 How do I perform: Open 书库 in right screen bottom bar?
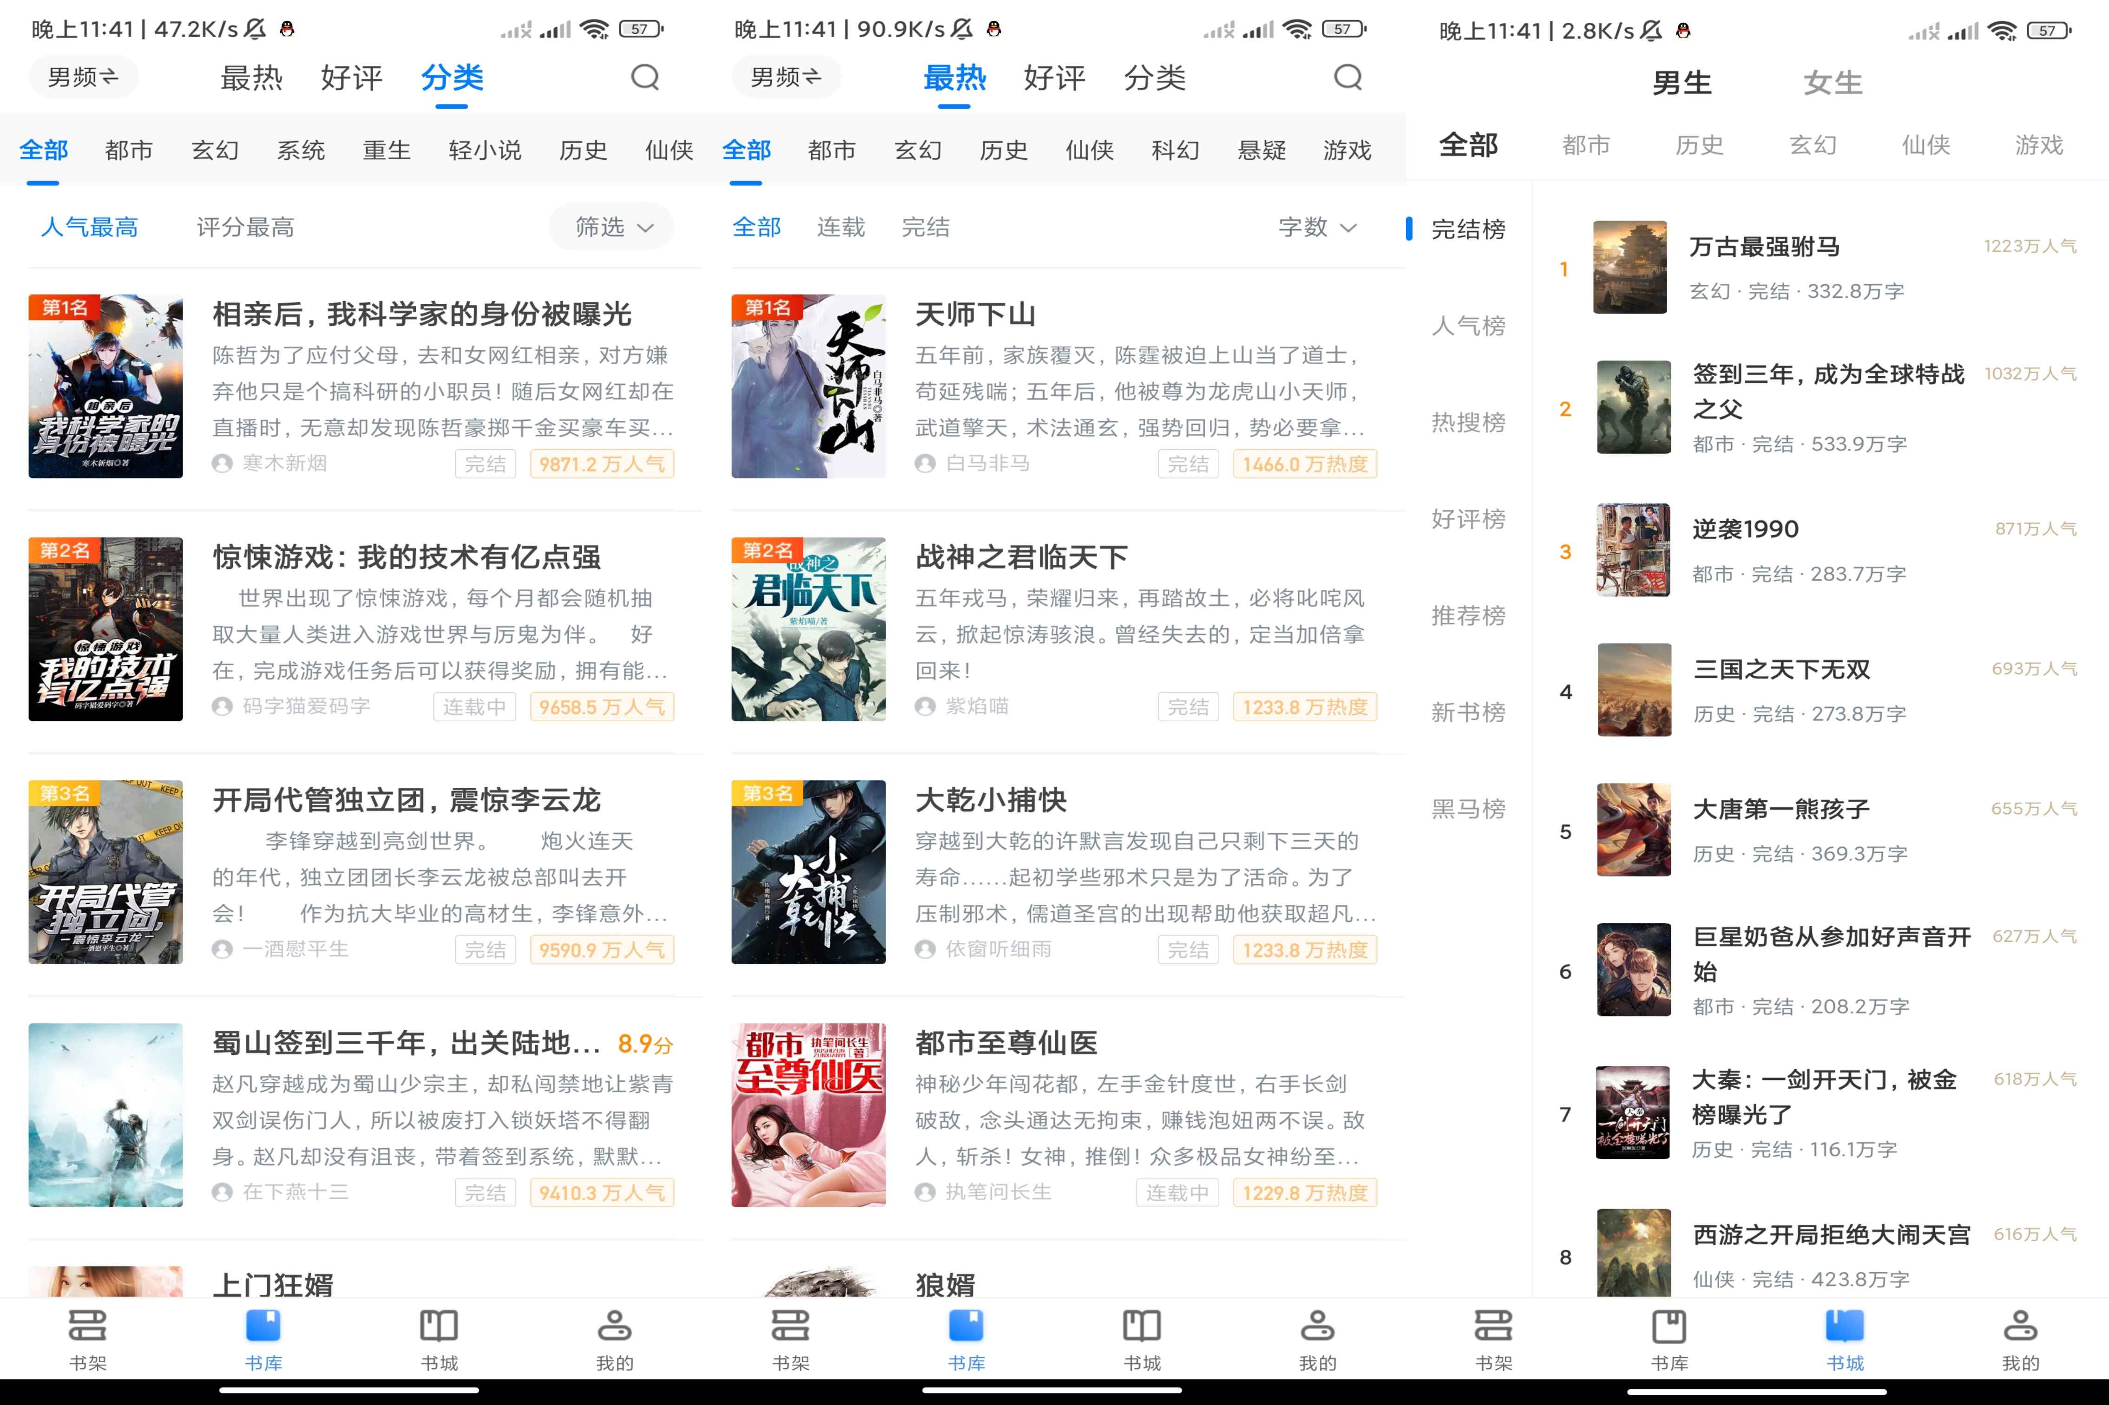[1669, 1340]
